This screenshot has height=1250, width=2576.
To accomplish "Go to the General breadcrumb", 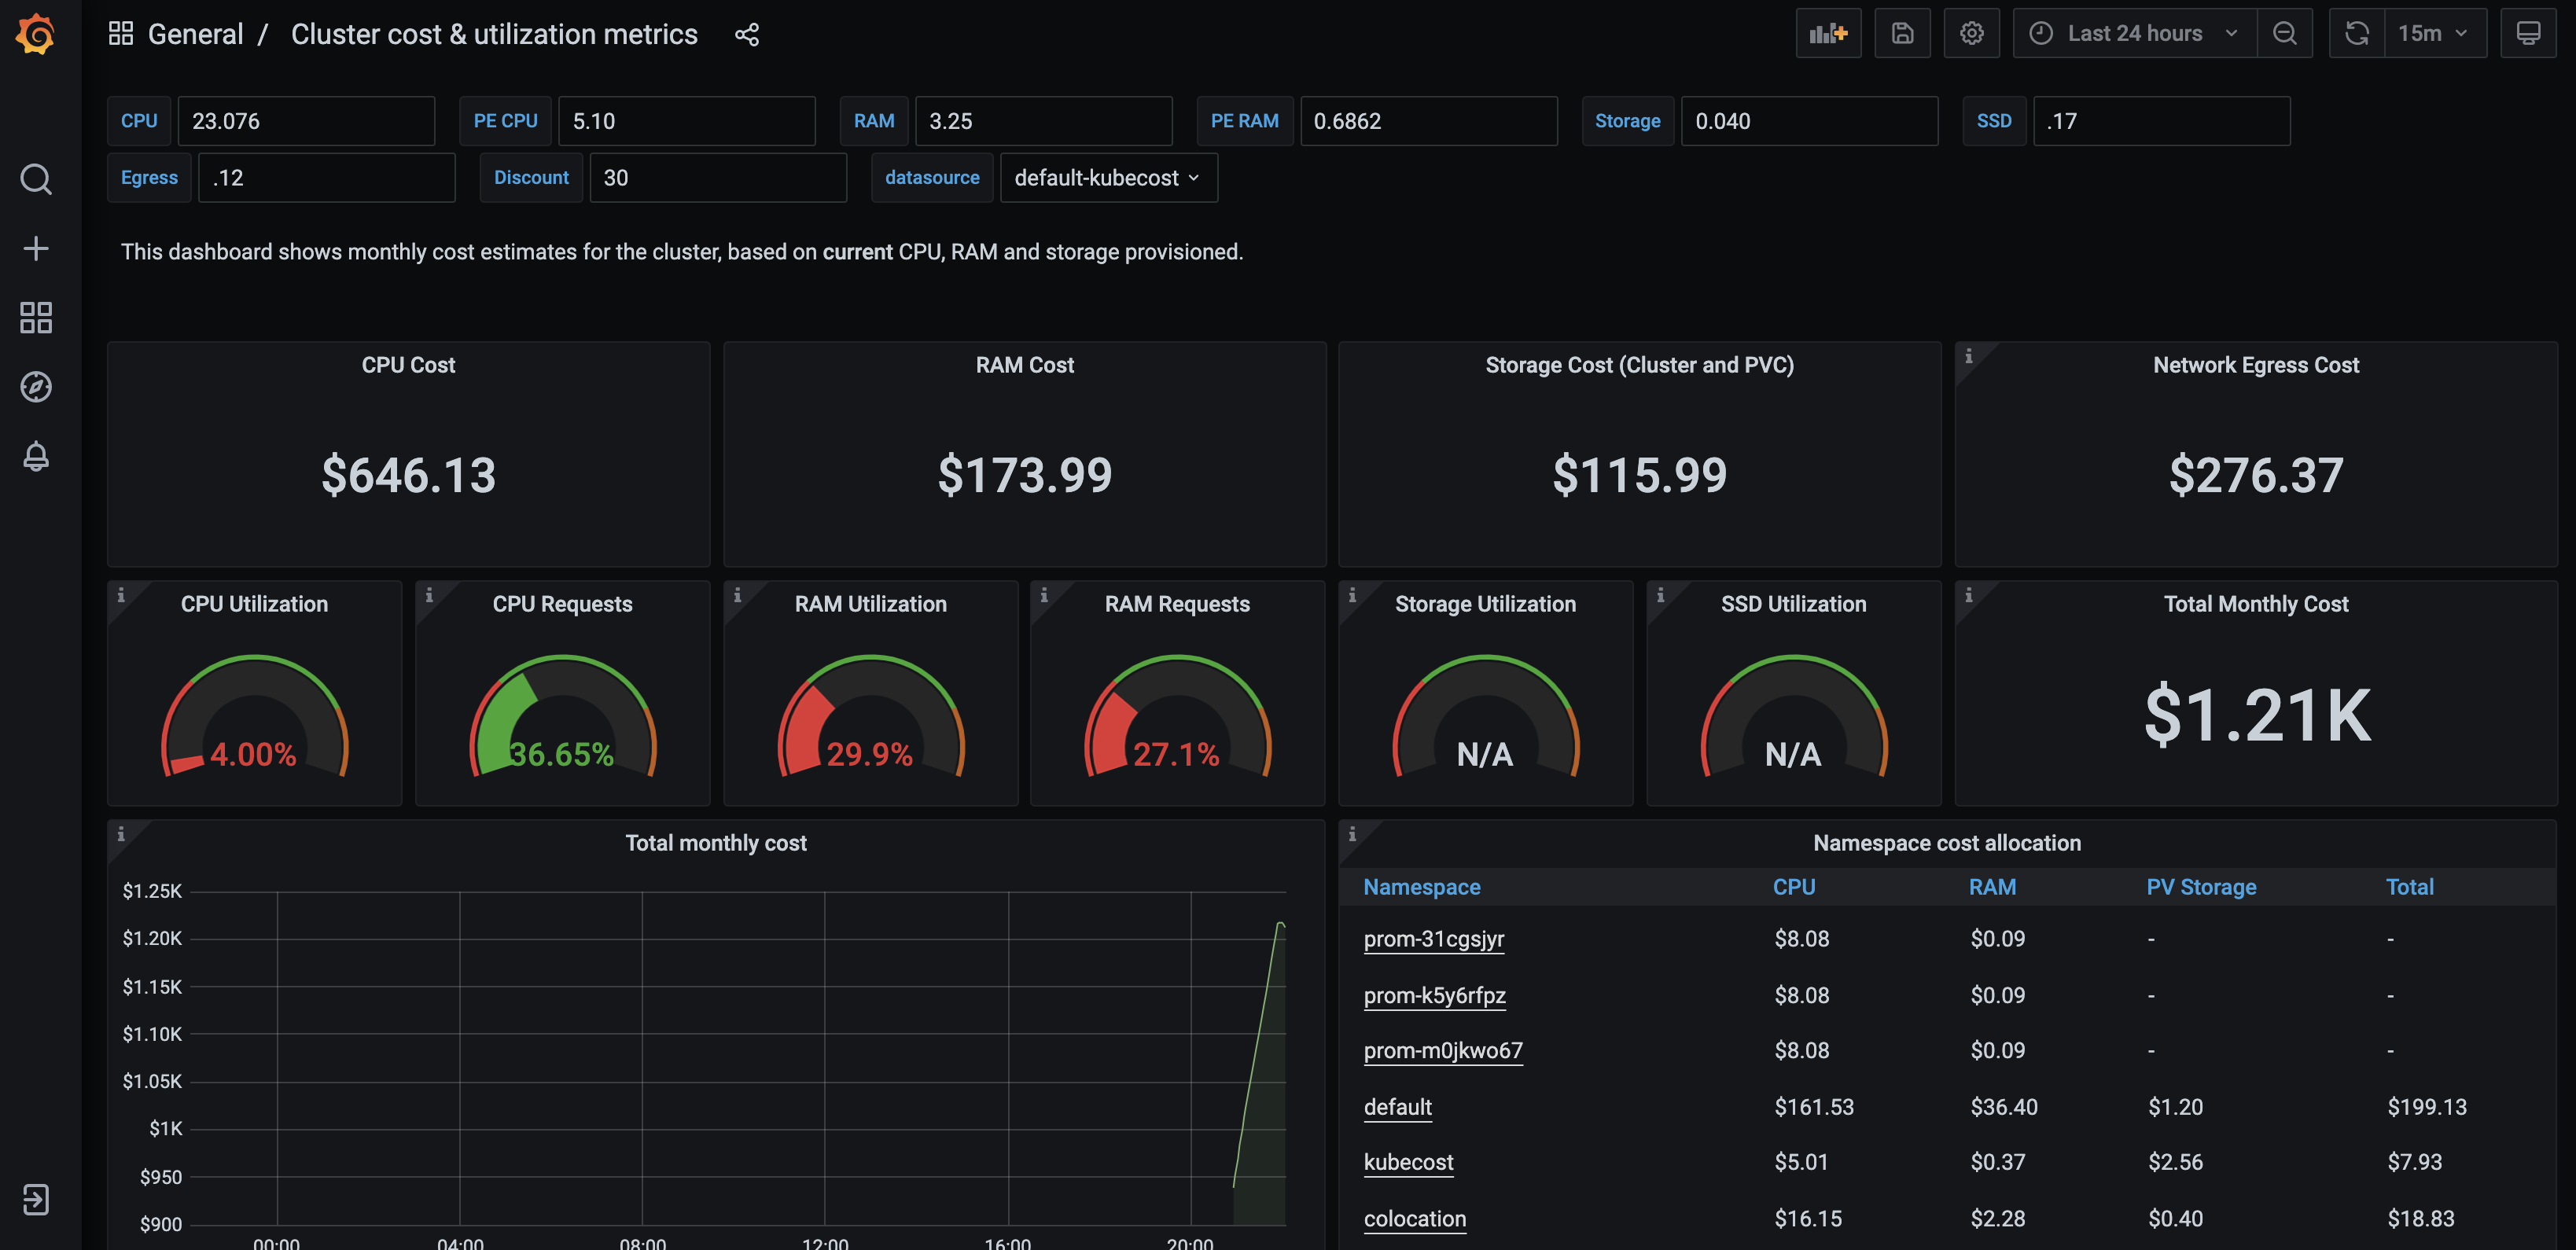I will pos(196,33).
